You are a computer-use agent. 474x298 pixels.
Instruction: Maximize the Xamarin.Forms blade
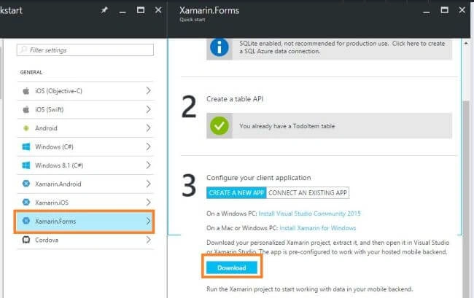[444, 10]
